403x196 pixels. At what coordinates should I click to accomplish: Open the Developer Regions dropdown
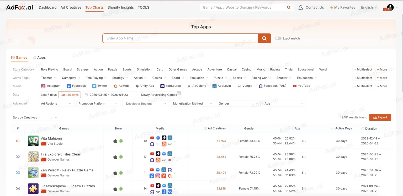146,104
